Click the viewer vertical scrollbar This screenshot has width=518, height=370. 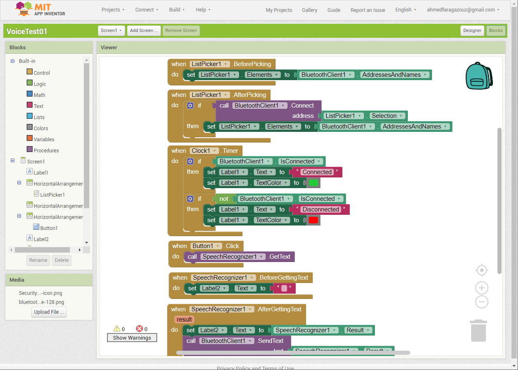[x=499, y=200]
